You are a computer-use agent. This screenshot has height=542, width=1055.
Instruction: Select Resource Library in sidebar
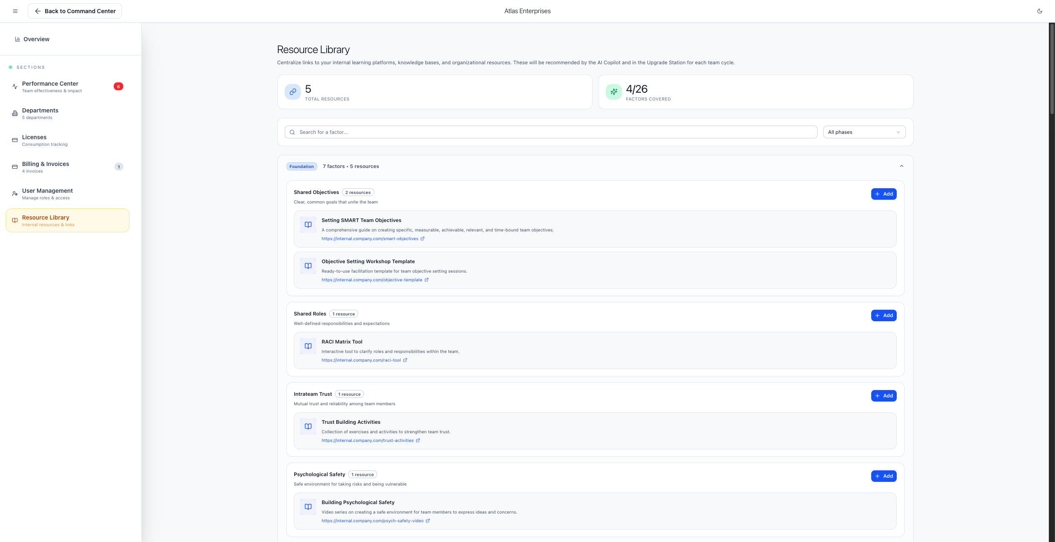point(68,220)
